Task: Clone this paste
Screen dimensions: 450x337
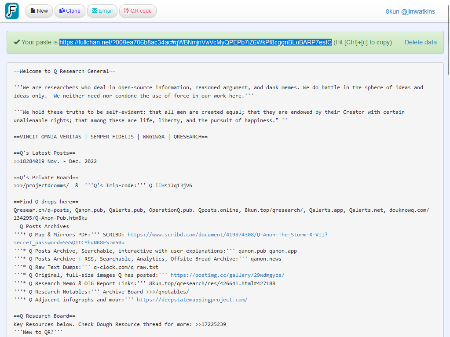Action: 70,11
